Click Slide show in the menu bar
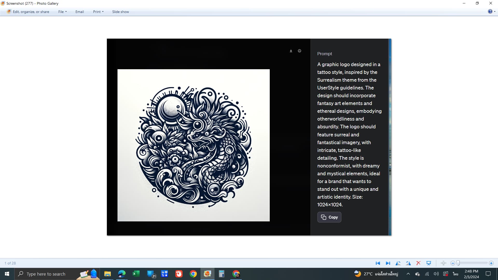Image resolution: width=498 pixels, height=280 pixels. [120, 12]
